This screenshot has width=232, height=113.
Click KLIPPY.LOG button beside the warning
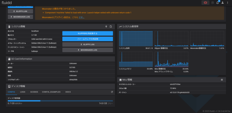pos(20,11)
